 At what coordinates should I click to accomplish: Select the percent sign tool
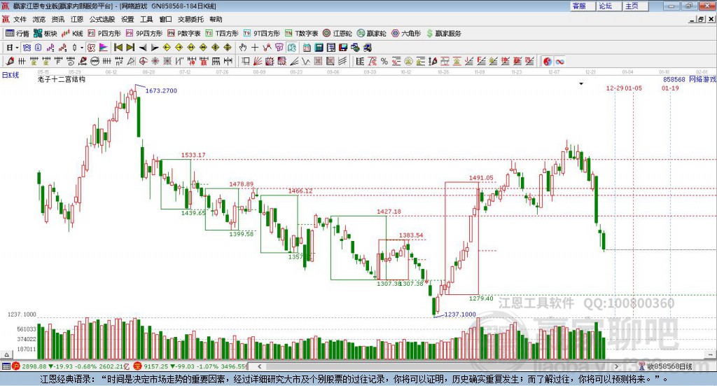[384, 61]
